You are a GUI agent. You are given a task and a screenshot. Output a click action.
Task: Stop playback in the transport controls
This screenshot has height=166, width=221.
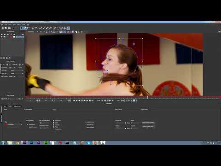click(x=82, y=101)
